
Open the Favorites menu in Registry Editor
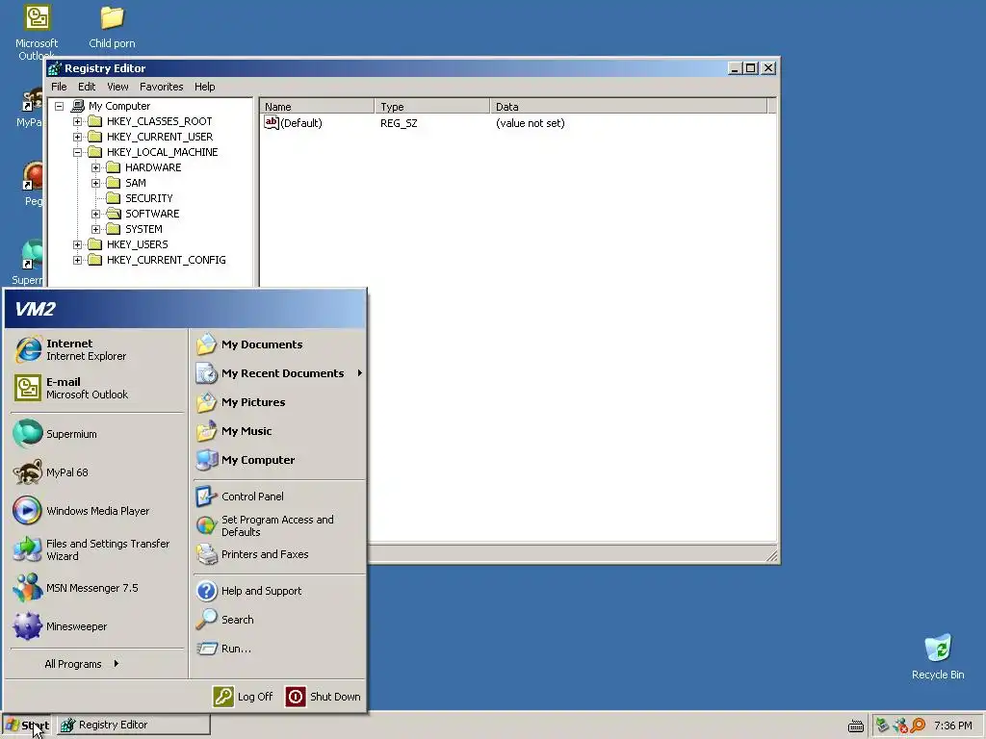(162, 87)
